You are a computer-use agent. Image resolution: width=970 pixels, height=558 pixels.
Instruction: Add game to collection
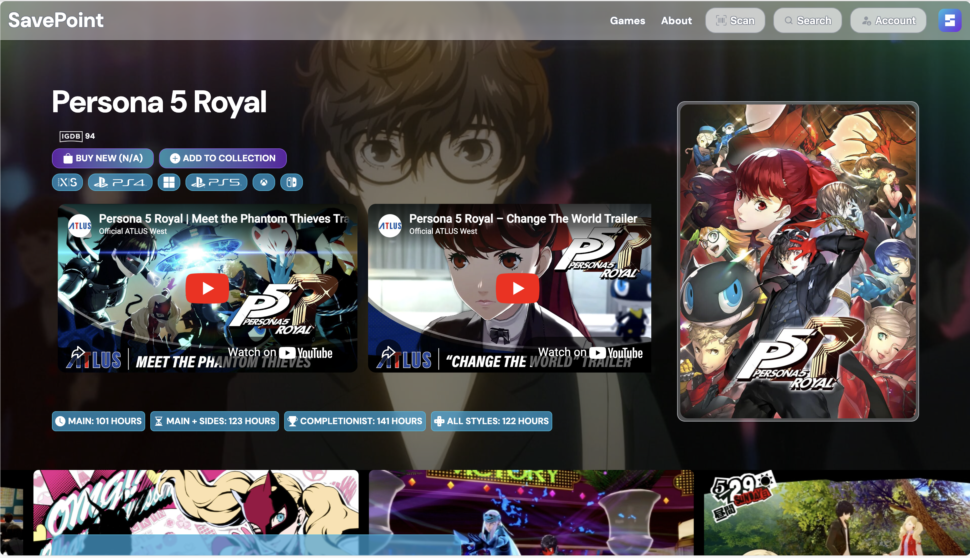tap(223, 158)
